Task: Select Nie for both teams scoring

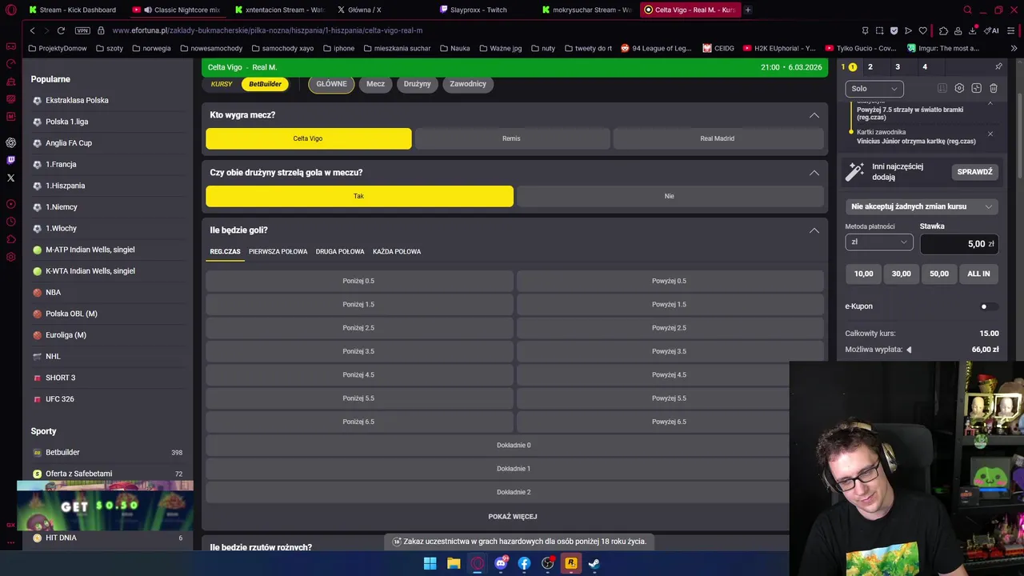Action: 670,196
